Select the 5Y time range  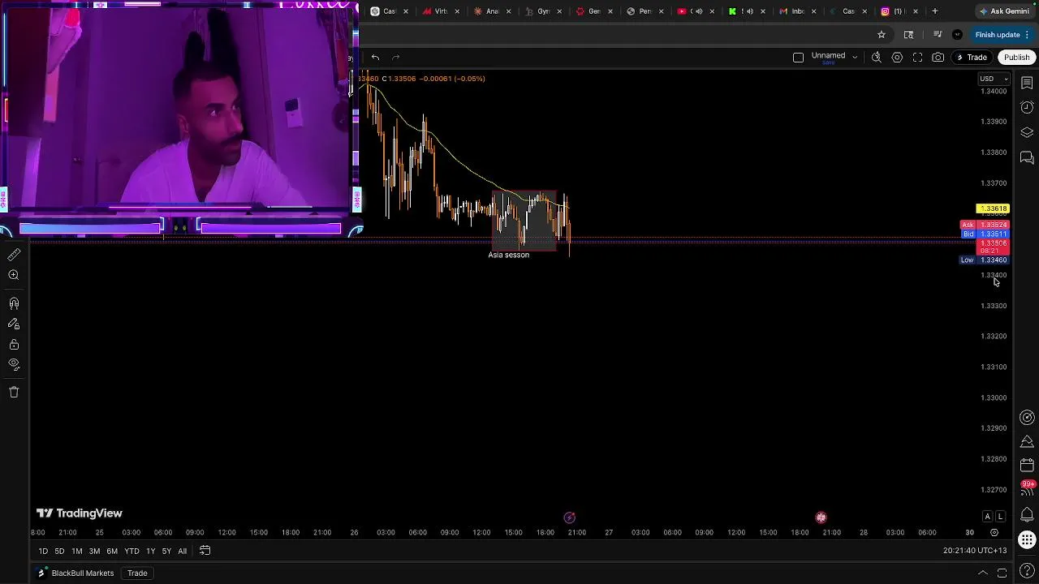click(x=166, y=552)
